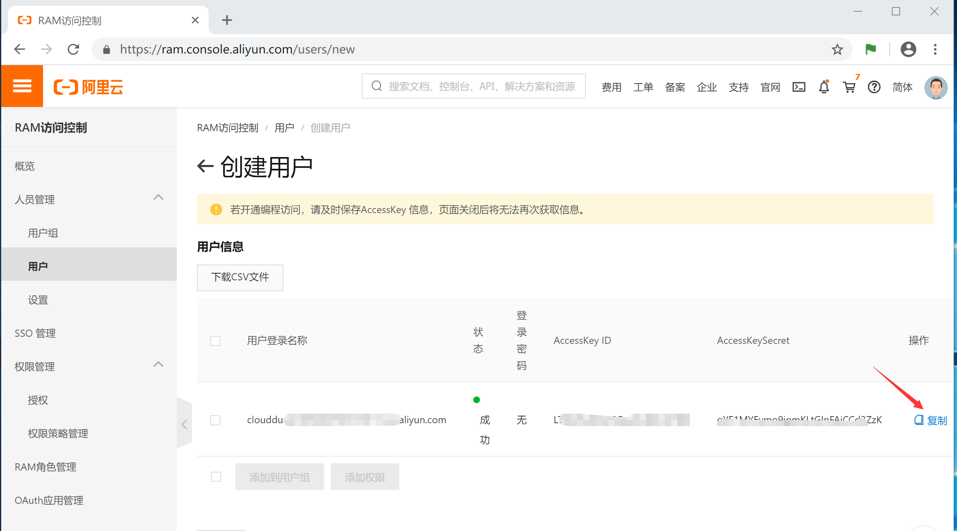Toggle the bottom checkbox beside 添加到用户组
The image size is (957, 531).
click(x=216, y=477)
